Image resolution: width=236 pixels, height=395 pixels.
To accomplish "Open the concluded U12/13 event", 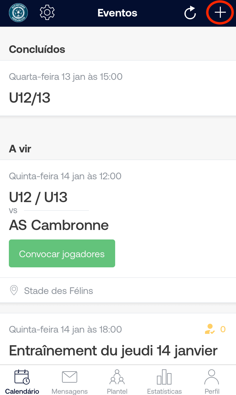I will pos(30,98).
